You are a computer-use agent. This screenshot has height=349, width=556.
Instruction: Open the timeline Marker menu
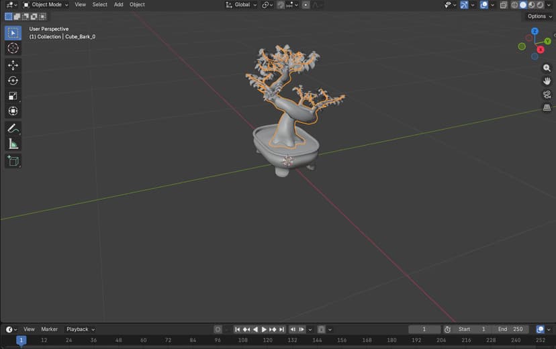pyautogui.click(x=49, y=329)
